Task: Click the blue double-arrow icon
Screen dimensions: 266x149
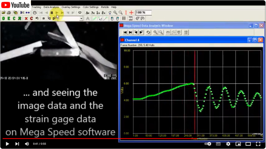Action: pyautogui.click(x=28, y=12)
